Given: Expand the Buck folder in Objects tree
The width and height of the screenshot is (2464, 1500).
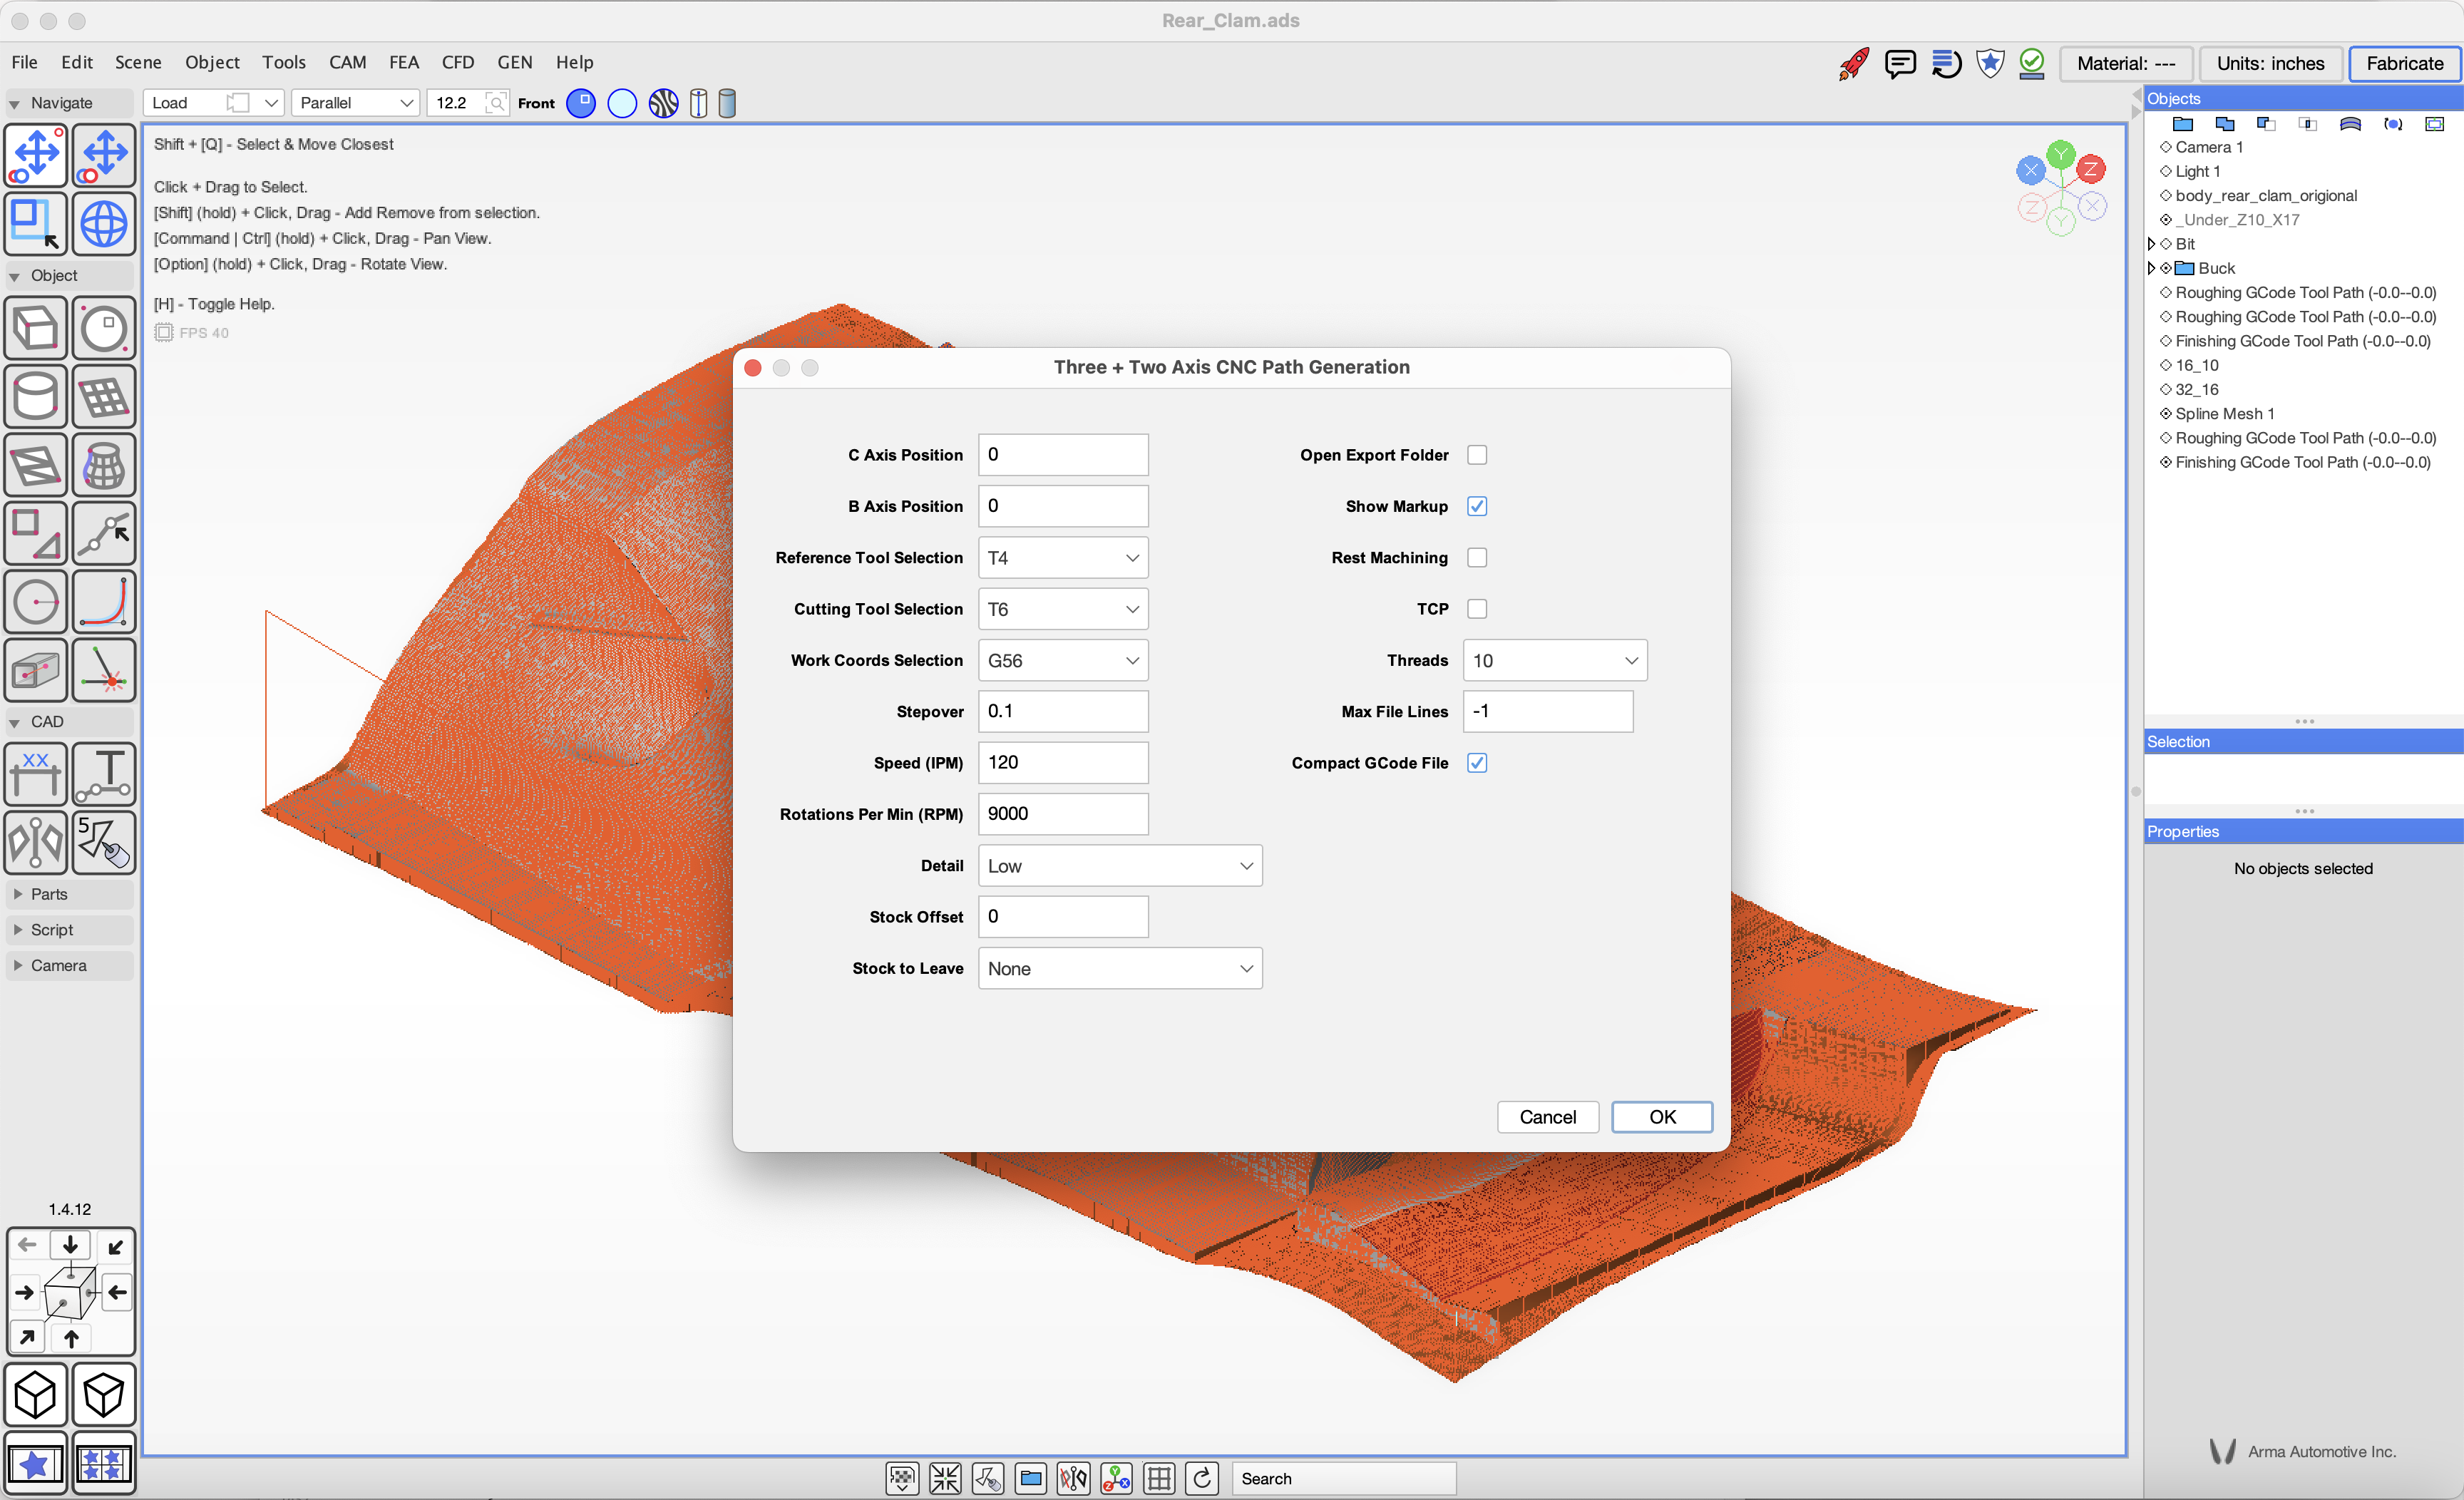Looking at the screenshot, I should [x=2151, y=268].
